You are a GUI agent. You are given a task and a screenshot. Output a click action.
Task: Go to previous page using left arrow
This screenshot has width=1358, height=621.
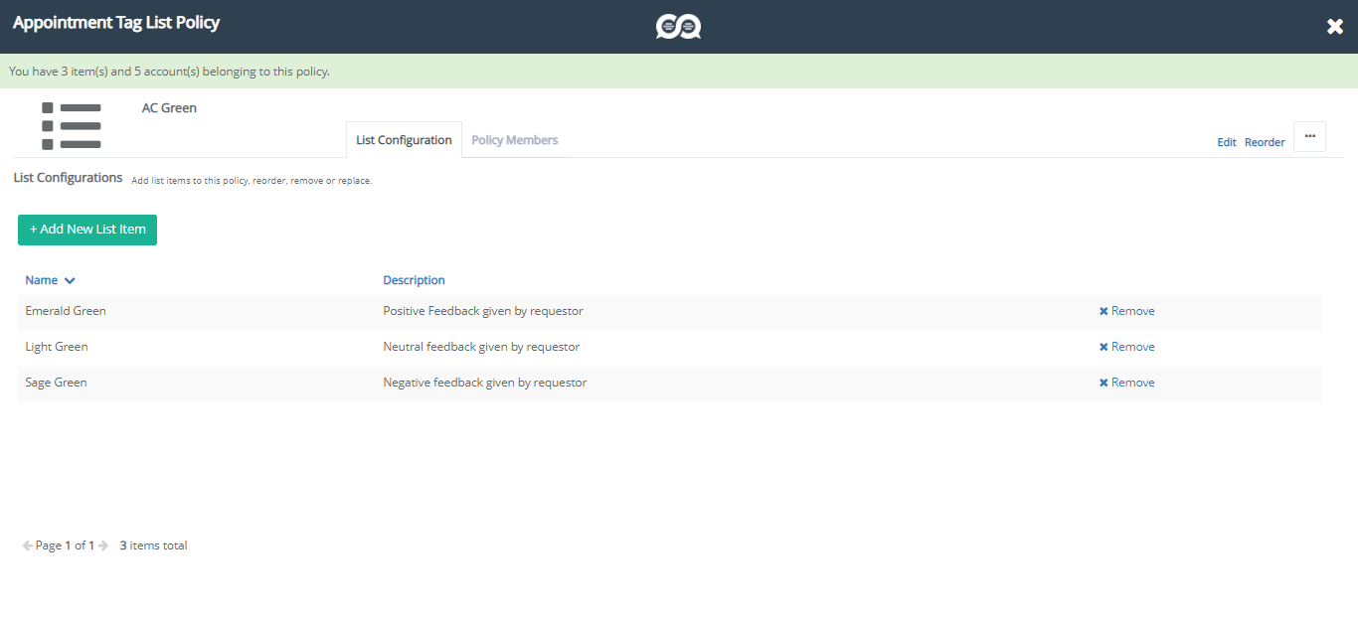click(x=28, y=545)
